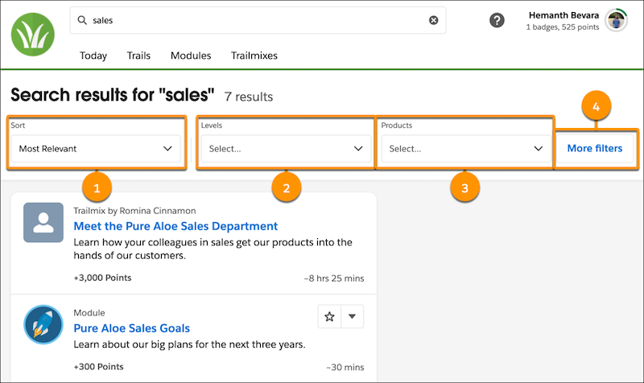Click the ~8 hrs 25 mins duration
644x383 pixels.
tap(334, 278)
